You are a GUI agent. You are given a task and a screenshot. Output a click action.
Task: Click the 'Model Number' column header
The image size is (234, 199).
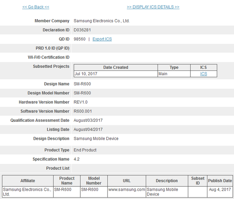(x=94, y=181)
